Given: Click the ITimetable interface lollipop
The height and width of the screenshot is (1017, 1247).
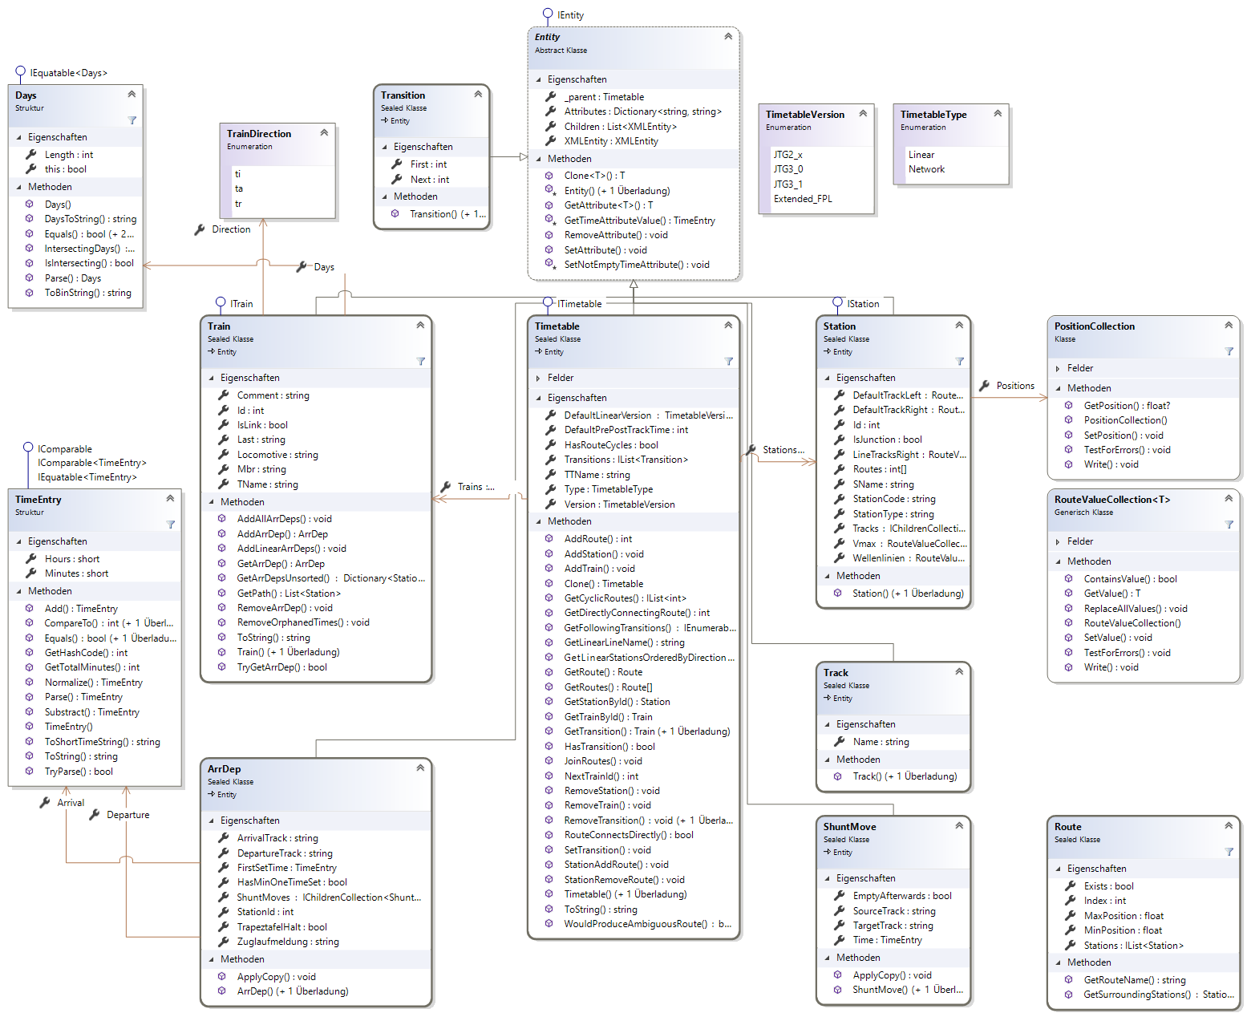Looking at the screenshot, I should pyautogui.click(x=548, y=302).
